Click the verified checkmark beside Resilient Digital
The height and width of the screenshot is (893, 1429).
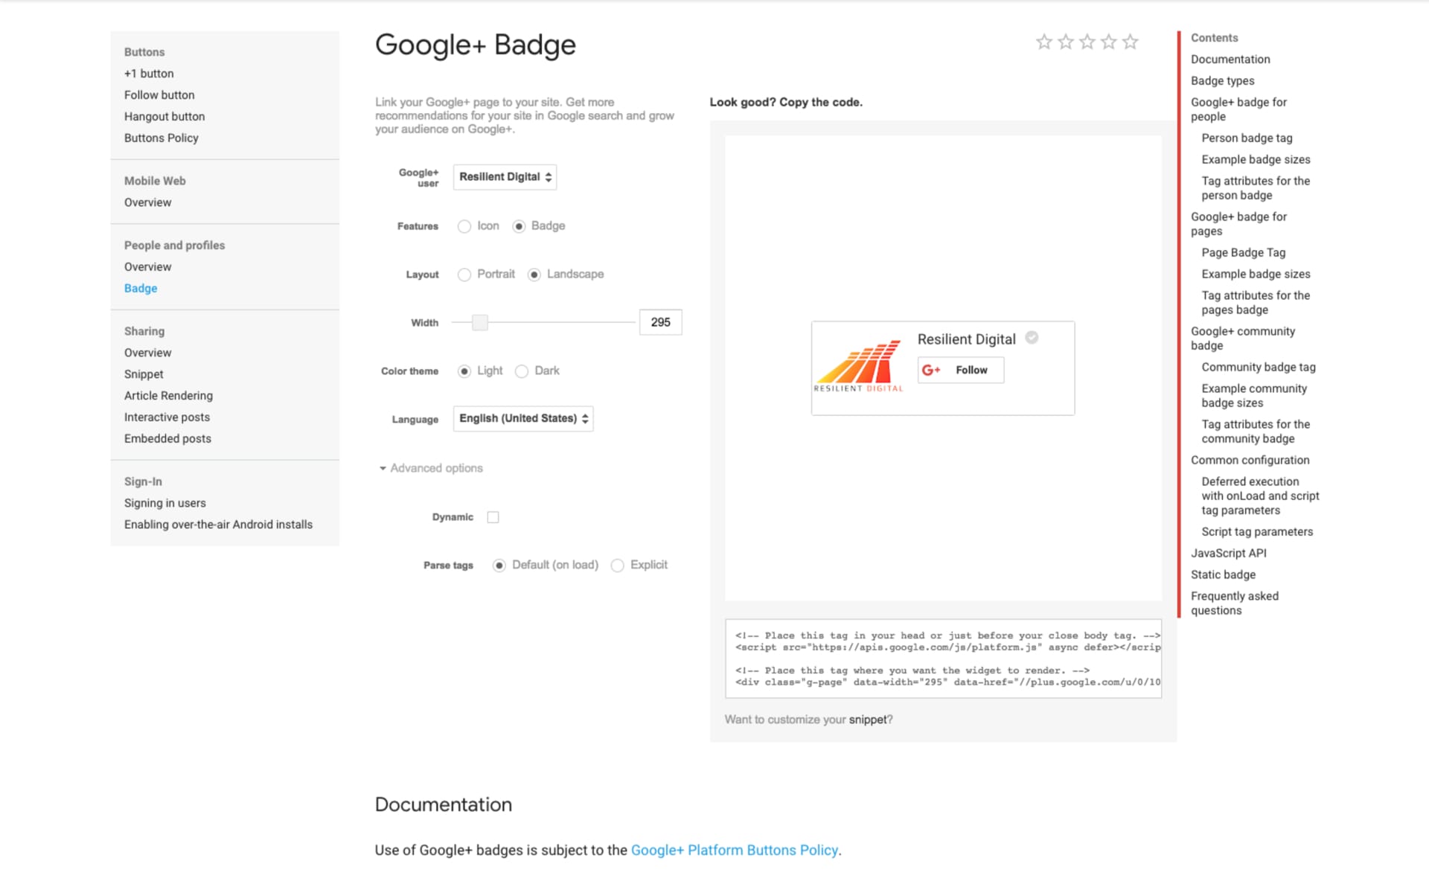coord(1032,338)
